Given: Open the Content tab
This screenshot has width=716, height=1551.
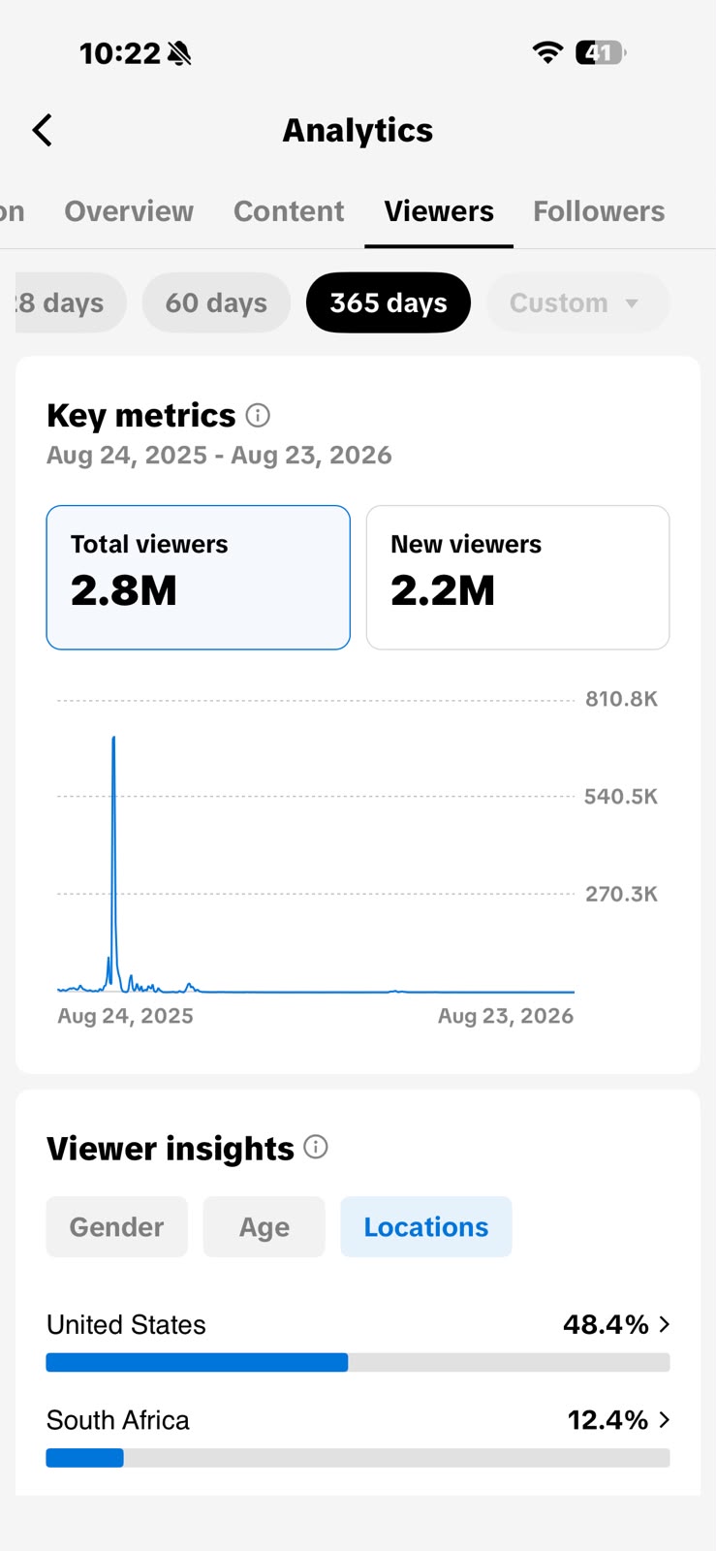Looking at the screenshot, I should click(289, 211).
